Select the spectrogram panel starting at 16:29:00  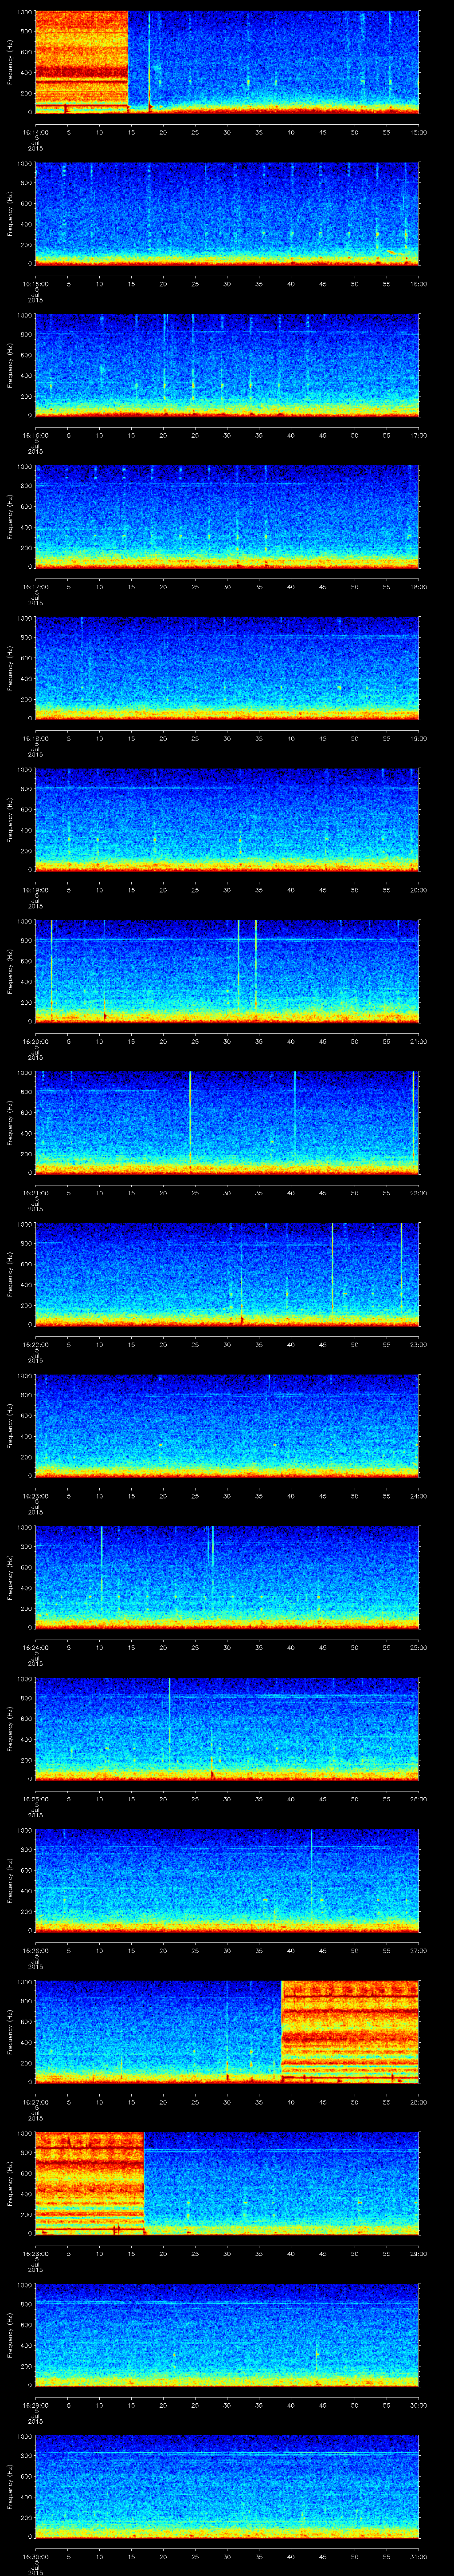(x=227, y=2335)
